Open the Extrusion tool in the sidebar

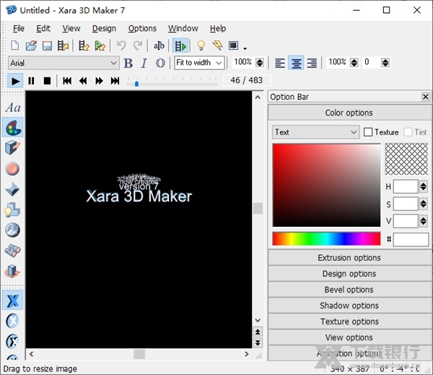click(12, 148)
